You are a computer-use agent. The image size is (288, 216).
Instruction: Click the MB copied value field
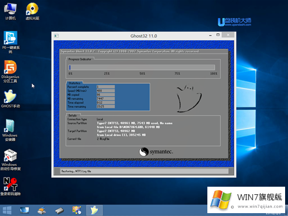pyautogui.click(x=105, y=95)
